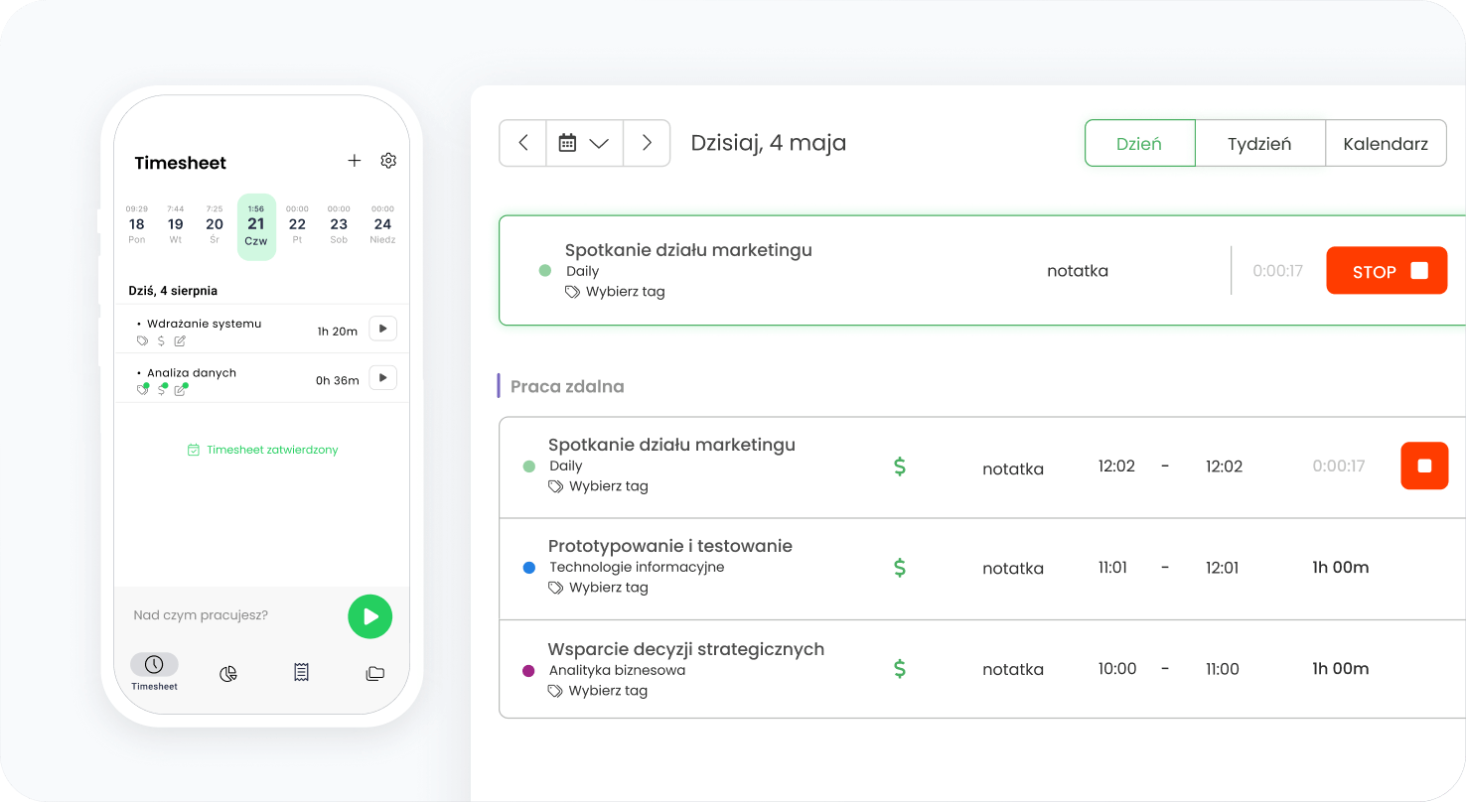Viewport: 1466px width, 802px height.
Task: Start timer for Wdrażanie systemu task
Action: (x=382, y=329)
